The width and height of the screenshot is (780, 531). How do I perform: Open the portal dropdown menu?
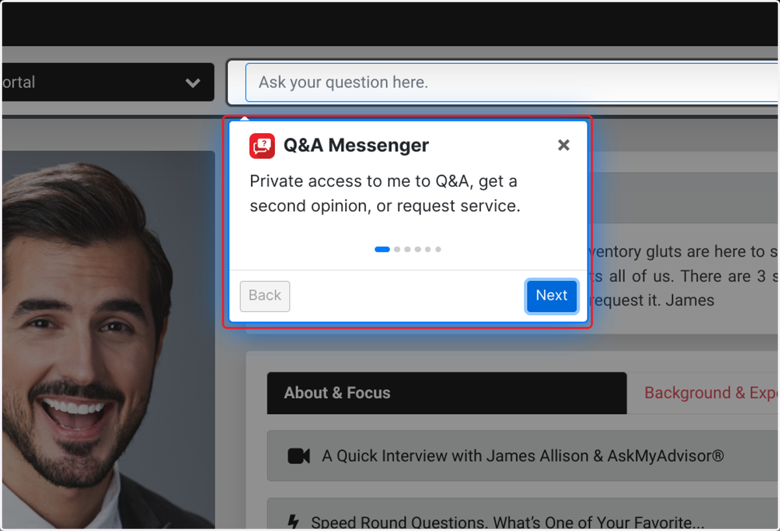click(107, 83)
